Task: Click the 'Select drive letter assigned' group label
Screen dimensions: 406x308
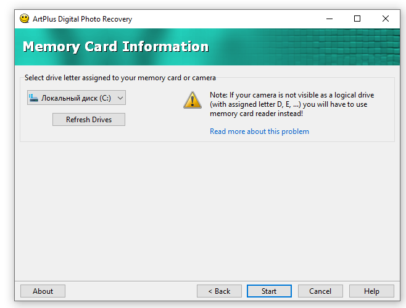Action: (120, 78)
